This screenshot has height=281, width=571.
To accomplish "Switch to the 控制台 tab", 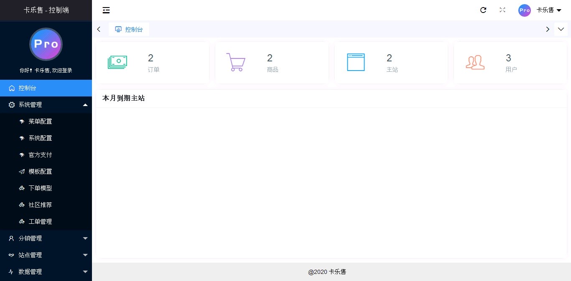I will pyautogui.click(x=129, y=29).
